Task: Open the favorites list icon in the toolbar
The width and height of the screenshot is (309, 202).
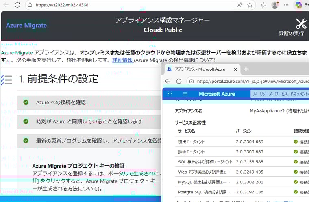Action: pos(263,5)
